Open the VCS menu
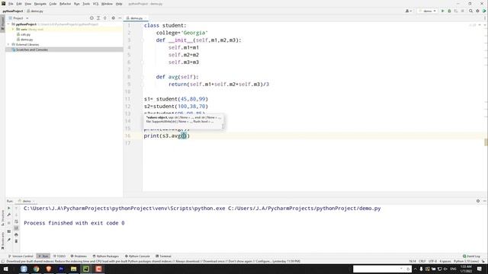 coord(95,4)
